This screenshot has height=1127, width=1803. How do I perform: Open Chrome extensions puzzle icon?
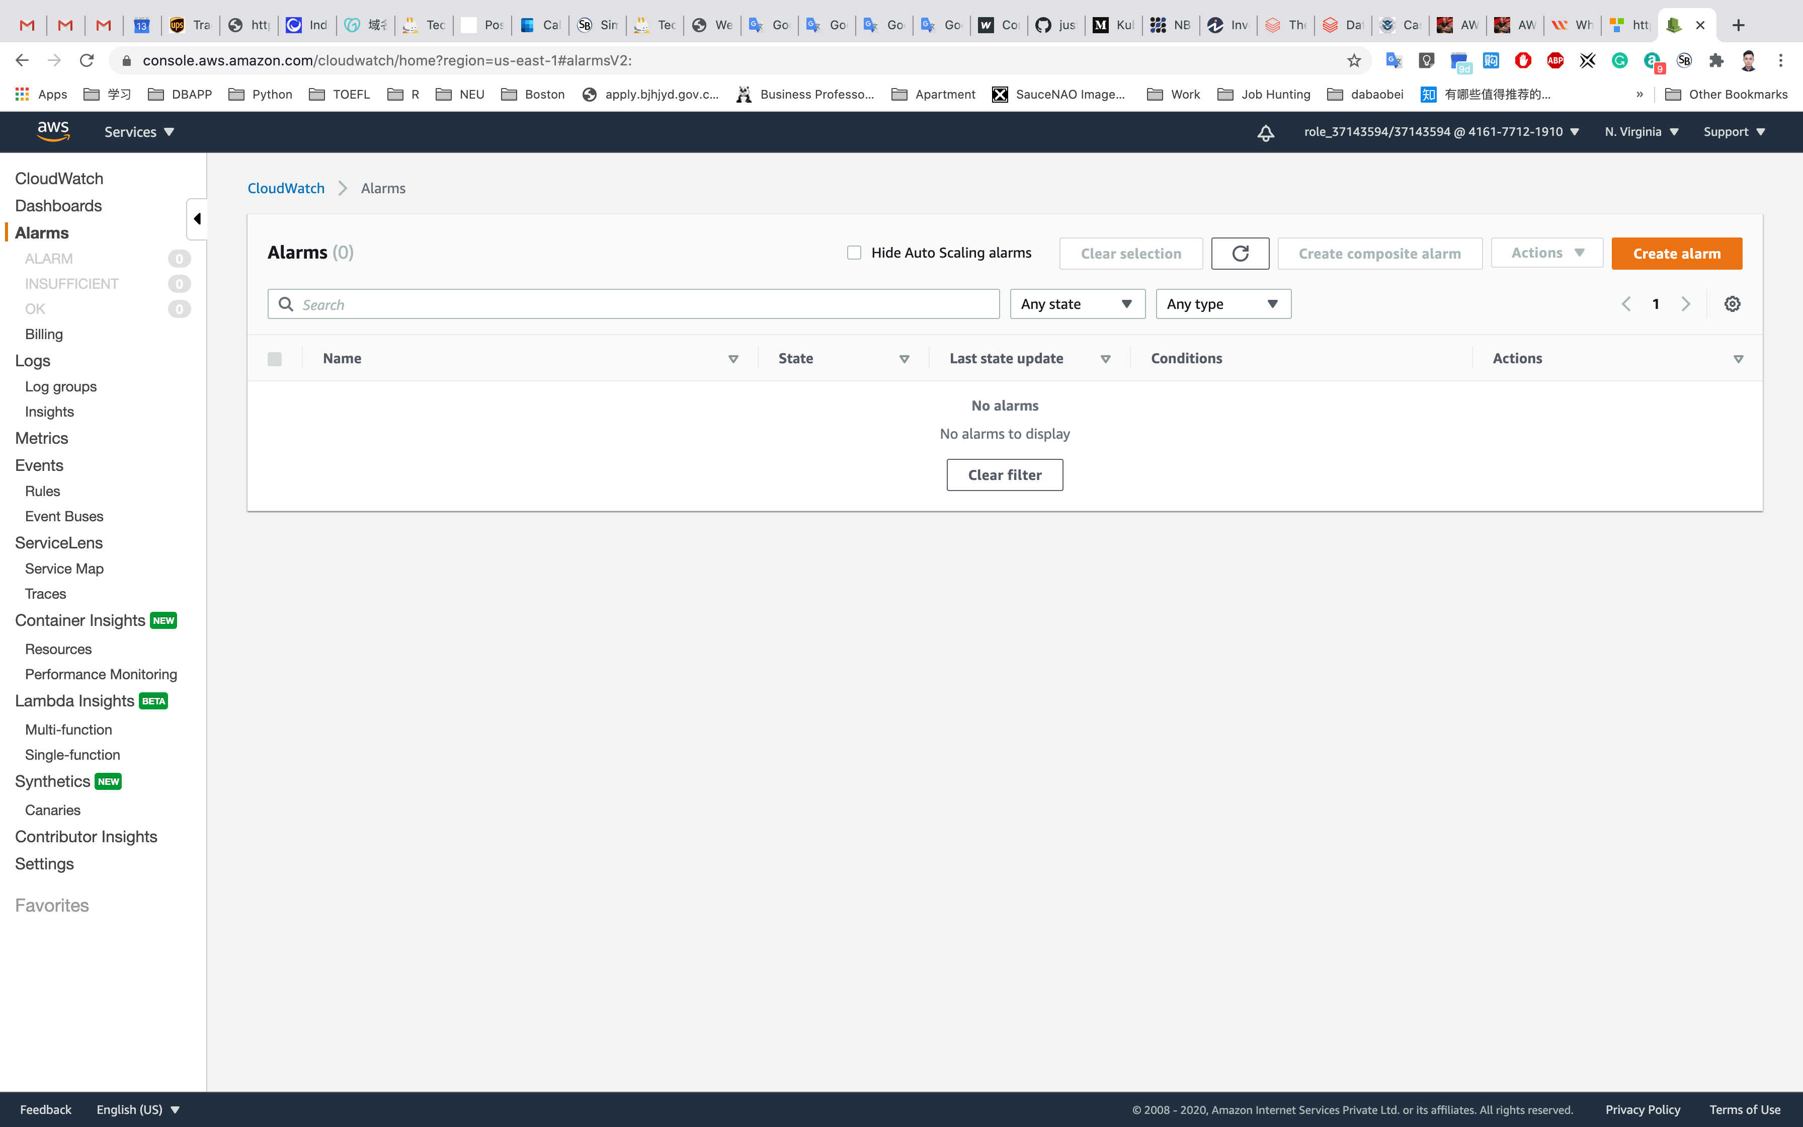pos(1716,61)
